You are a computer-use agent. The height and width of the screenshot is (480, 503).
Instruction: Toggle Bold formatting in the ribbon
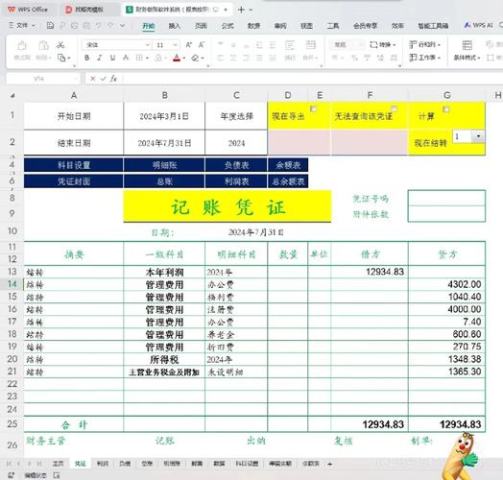[x=86, y=58]
